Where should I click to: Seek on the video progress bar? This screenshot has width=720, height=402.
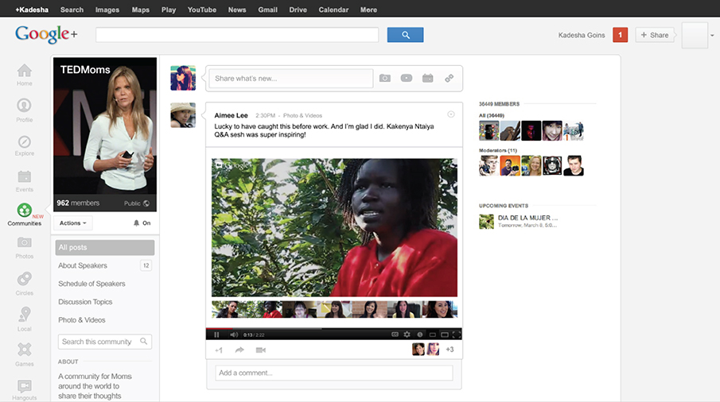click(x=334, y=329)
